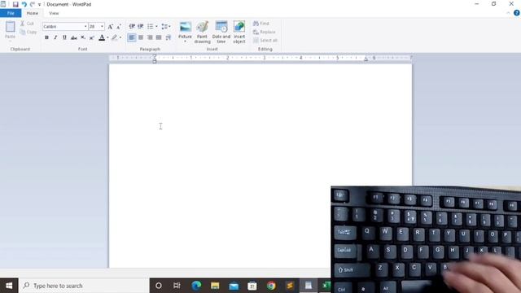Click the right indent marker on the ruler
Viewport: 521px width, 293px height.
366,59
